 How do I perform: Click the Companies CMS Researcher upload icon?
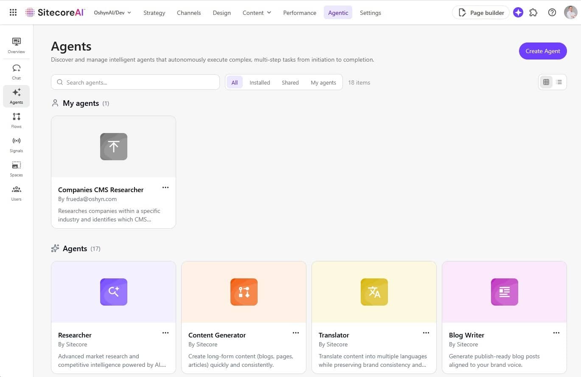pyautogui.click(x=114, y=147)
